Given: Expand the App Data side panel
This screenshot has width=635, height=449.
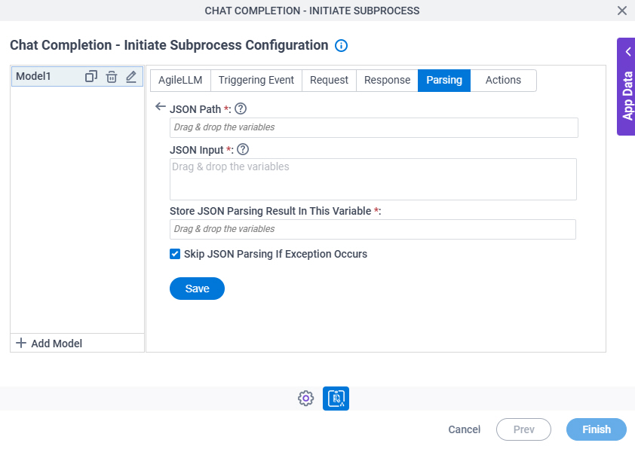Looking at the screenshot, I should 626,87.
